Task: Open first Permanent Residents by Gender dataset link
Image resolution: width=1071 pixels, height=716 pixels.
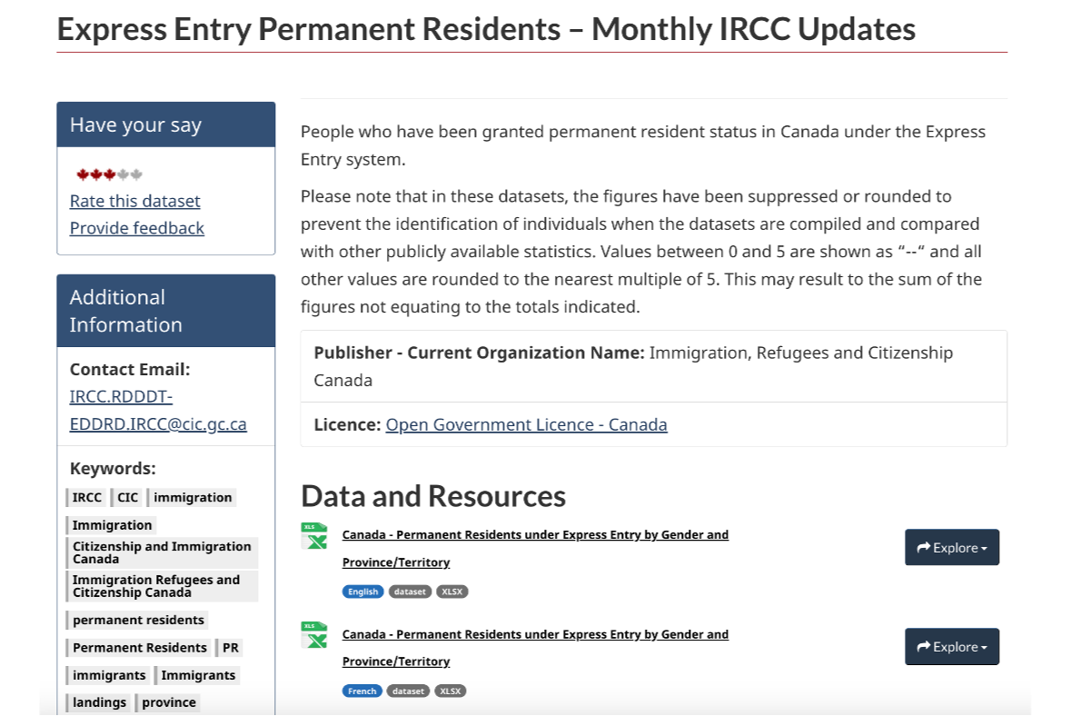Action: tap(535, 548)
